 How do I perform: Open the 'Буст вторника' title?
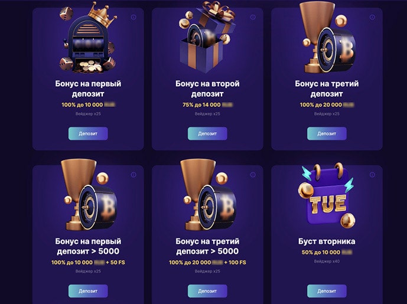click(x=327, y=241)
